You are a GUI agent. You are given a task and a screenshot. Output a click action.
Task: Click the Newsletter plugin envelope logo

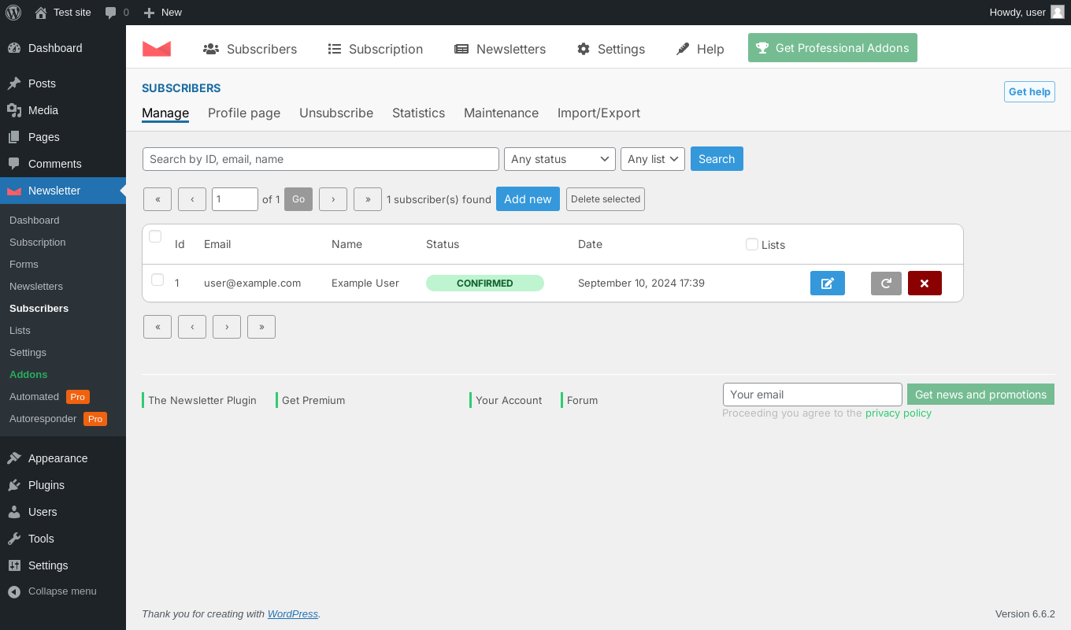click(157, 49)
